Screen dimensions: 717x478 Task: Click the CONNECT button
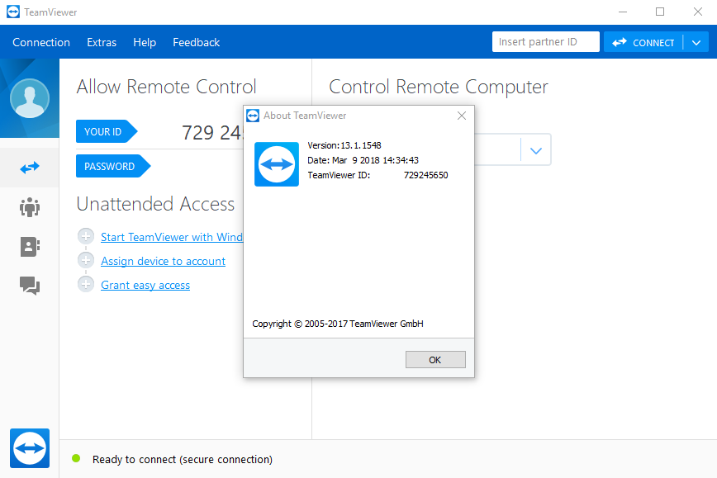(x=643, y=42)
